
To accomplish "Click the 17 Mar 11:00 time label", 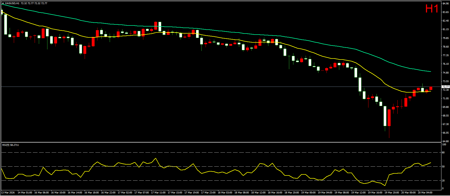I will (158, 193).
